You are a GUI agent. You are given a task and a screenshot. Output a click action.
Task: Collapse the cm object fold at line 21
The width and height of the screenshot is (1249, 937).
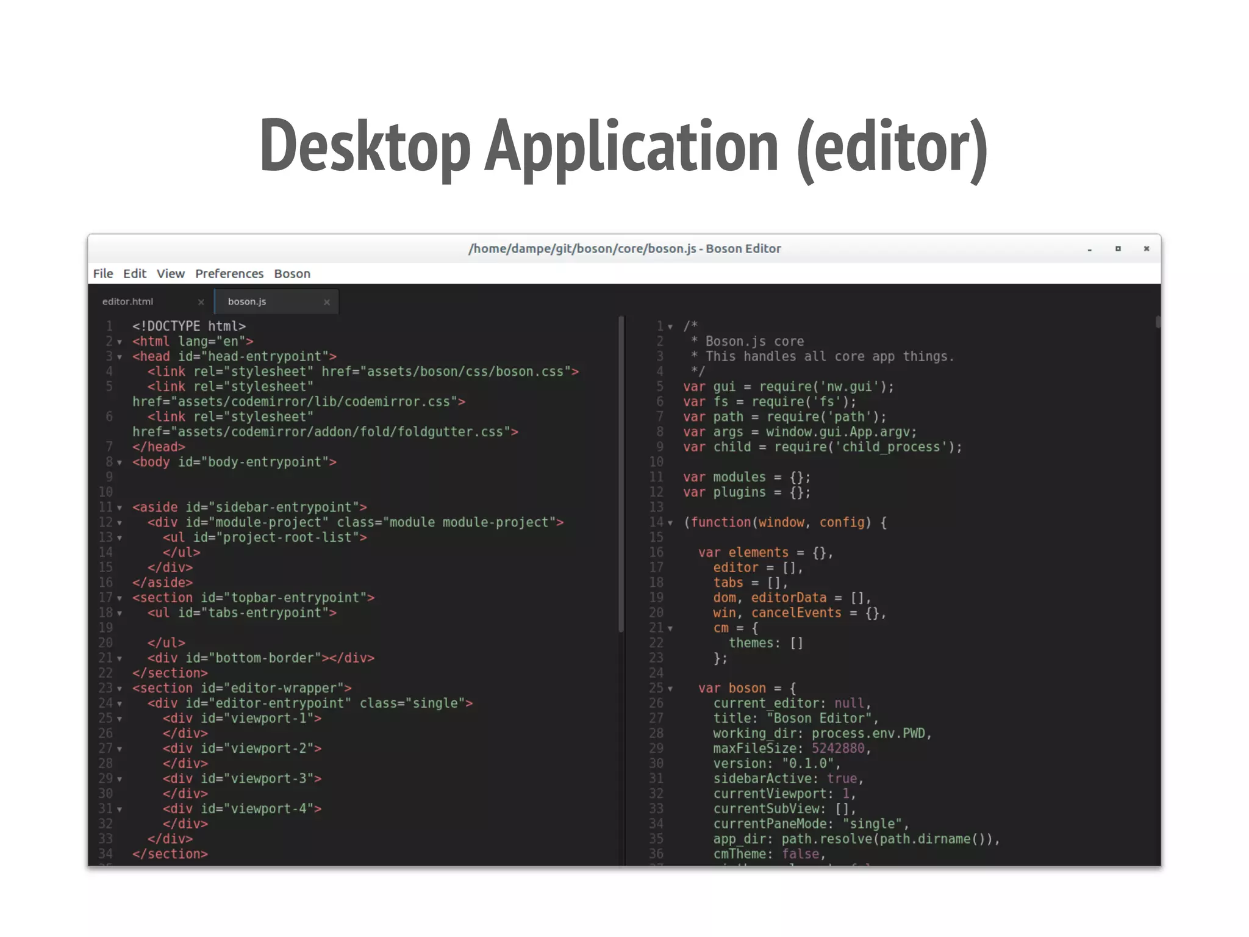[670, 629]
